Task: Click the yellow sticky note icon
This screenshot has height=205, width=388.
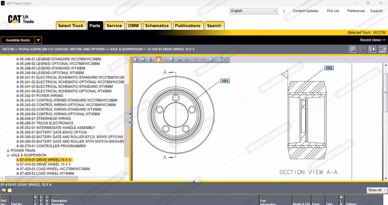Action: click(x=10, y=190)
